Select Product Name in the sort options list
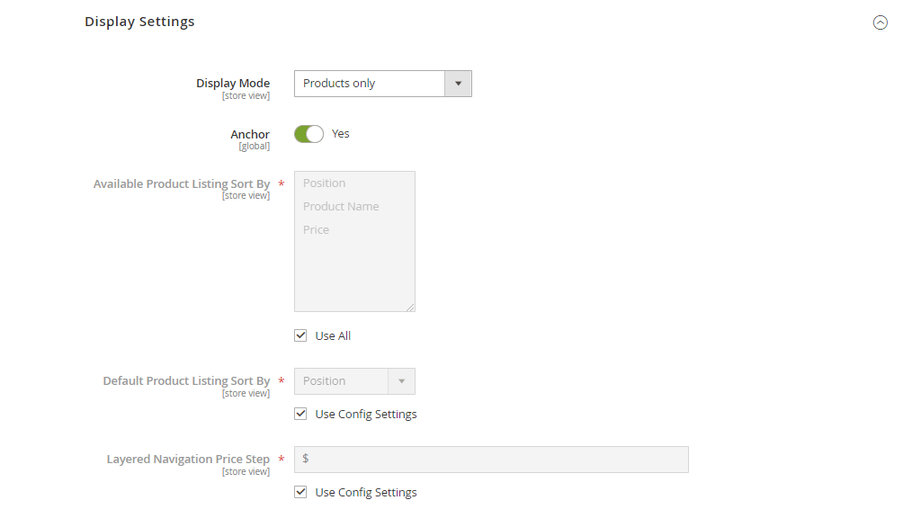The width and height of the screenshot is (921, 518). point(341,206)
